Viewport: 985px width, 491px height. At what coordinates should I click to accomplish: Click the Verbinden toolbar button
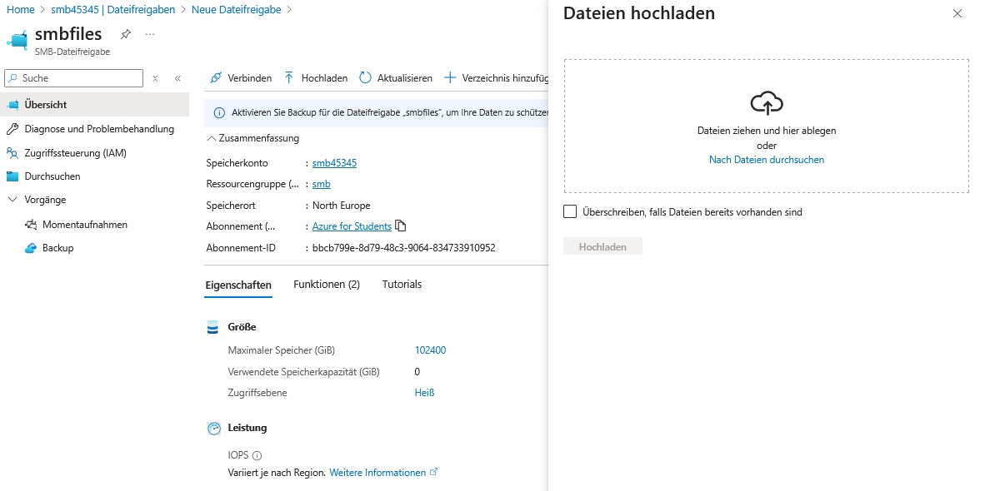pos(240,78)
